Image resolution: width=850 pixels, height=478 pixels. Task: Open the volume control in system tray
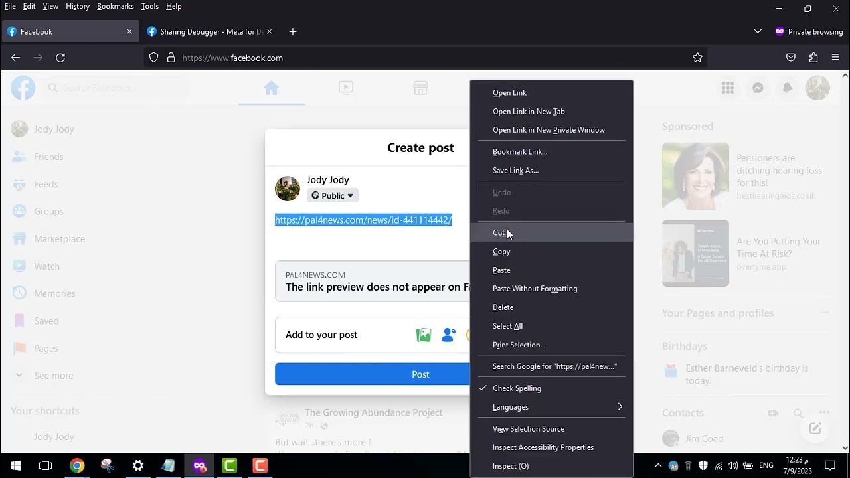[x=732, y=465]
